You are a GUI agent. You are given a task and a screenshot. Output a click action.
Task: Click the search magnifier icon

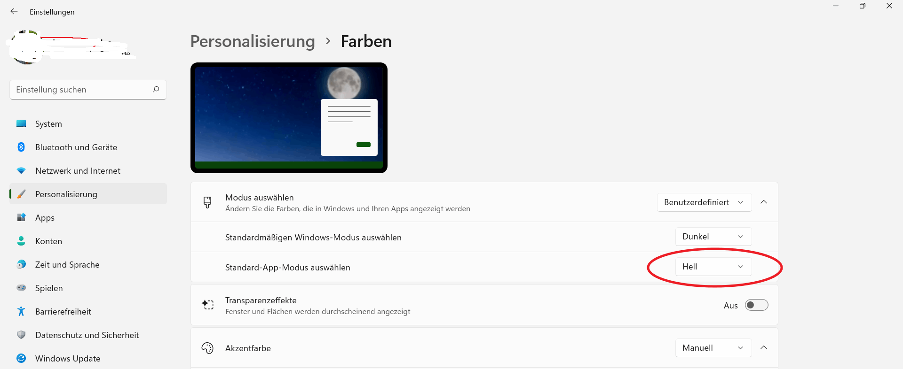click(x=156, y=89)
